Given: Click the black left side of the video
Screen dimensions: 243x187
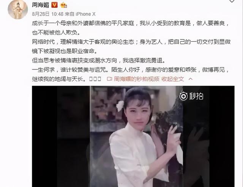Looking at the screenshot, I should point(61,137).
